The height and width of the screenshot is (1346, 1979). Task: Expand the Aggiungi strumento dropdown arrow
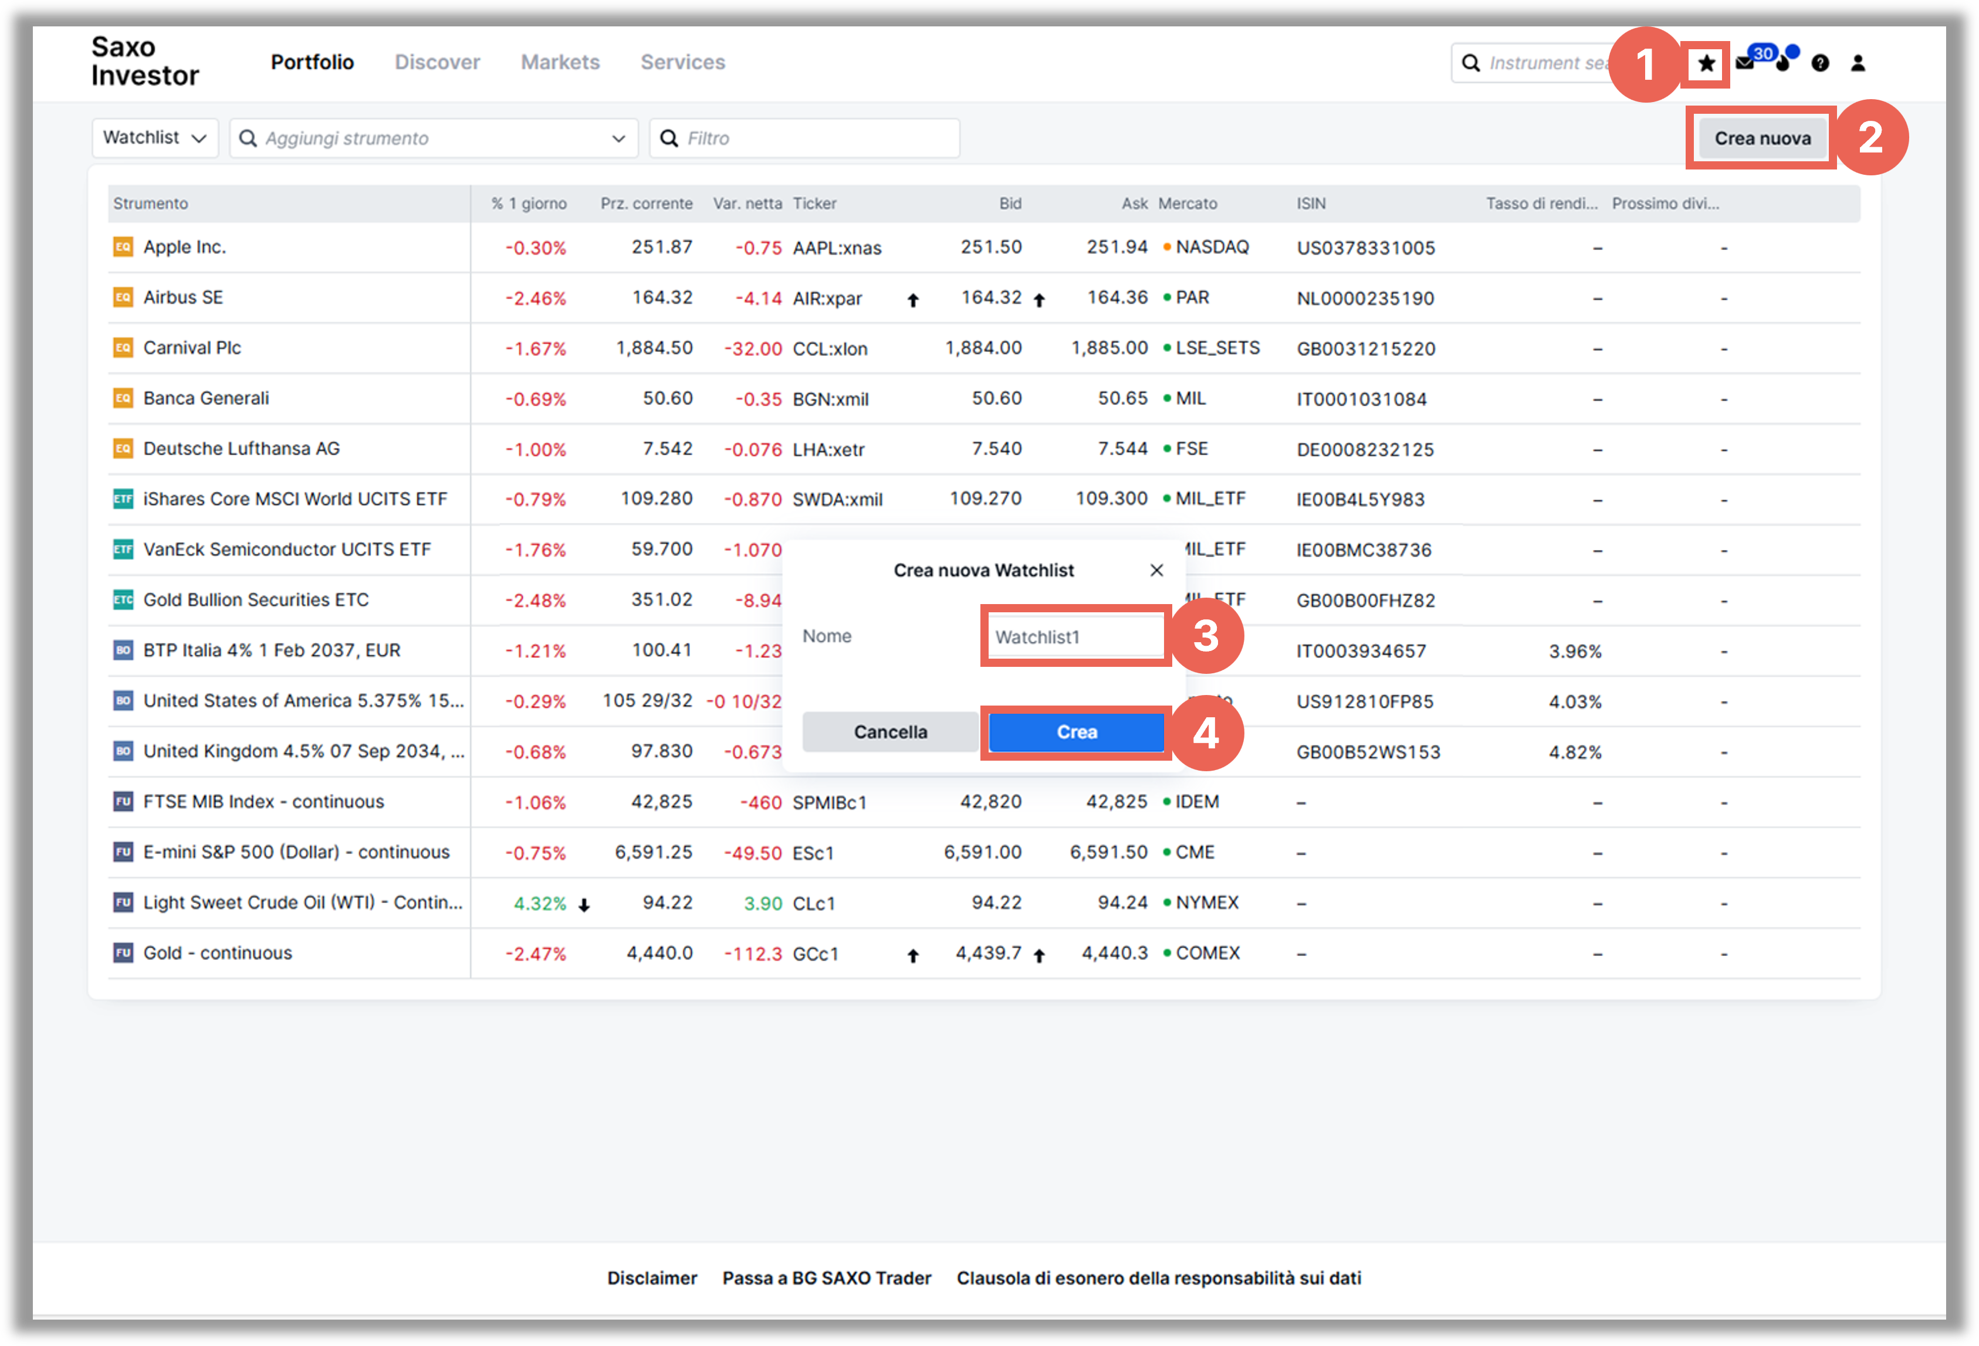pyautogui.click(x=619, y=139)
